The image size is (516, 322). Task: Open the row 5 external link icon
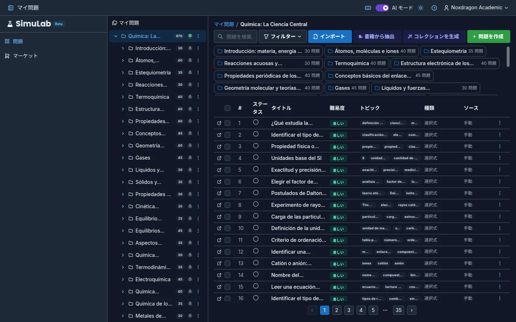coord(219,170)
